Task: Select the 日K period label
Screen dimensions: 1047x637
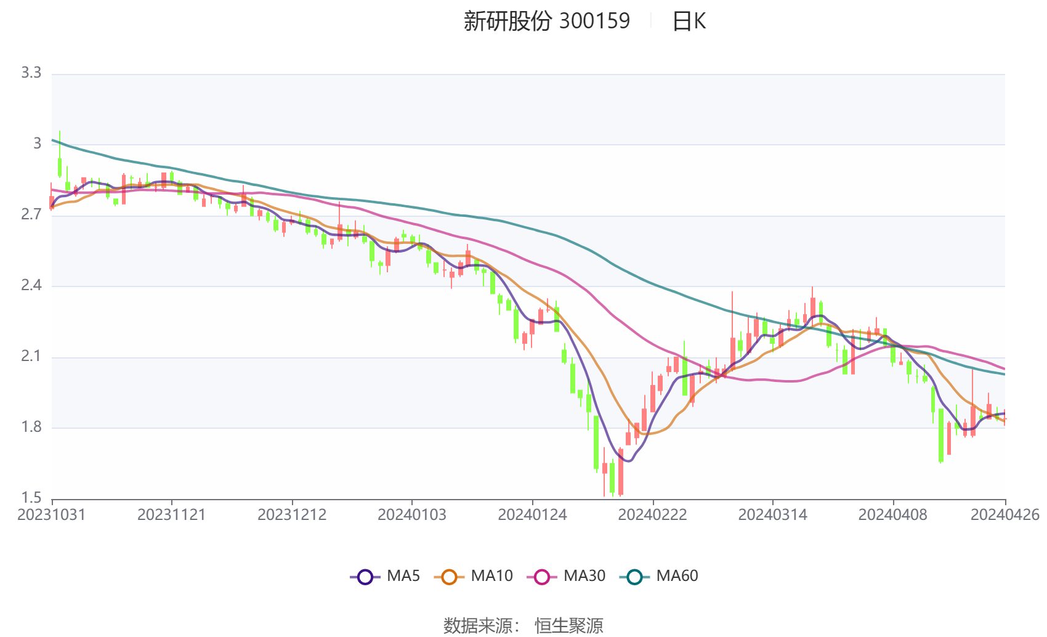Action: point(689,22)
